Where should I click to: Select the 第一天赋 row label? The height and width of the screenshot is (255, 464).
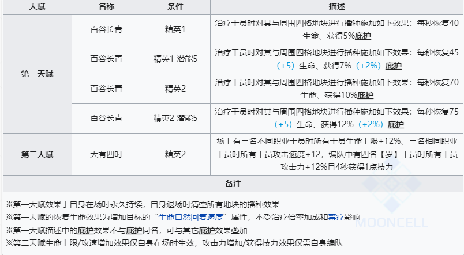[37, 73]
